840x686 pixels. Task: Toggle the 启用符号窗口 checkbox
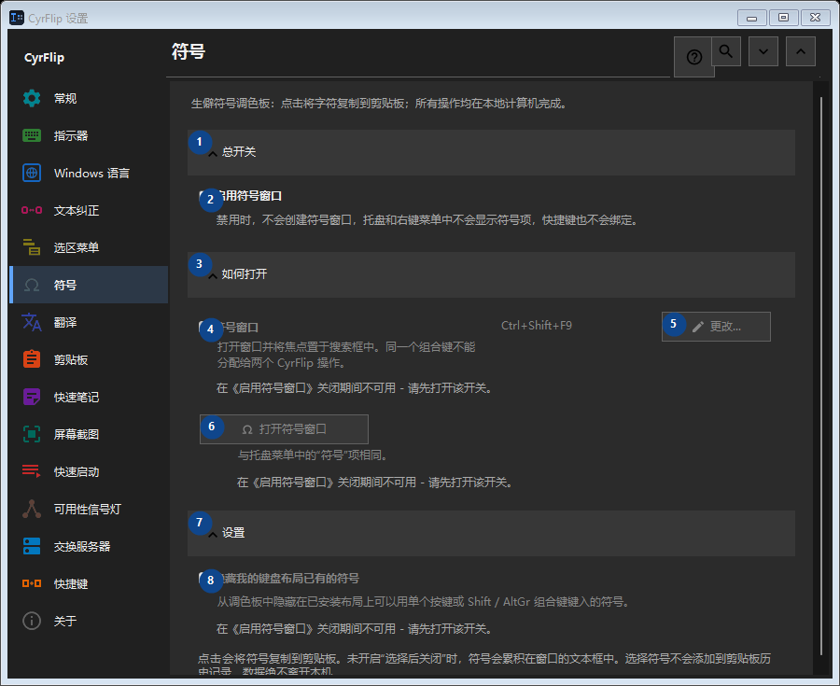click(x=205, y=197)
